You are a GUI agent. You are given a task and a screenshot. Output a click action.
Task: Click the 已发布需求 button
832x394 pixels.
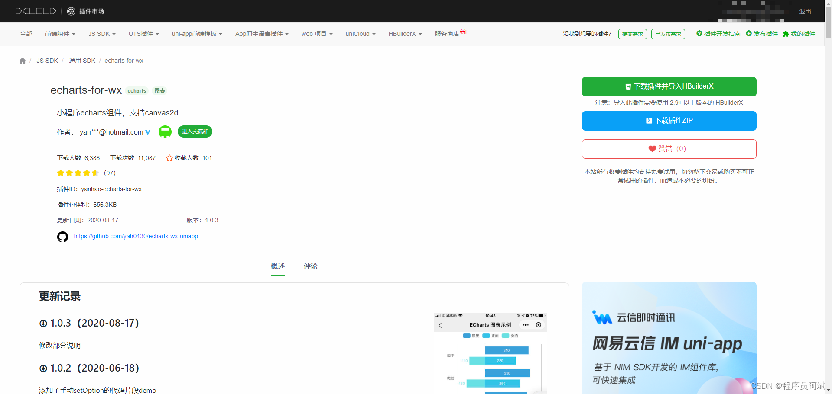click(668, 34)
